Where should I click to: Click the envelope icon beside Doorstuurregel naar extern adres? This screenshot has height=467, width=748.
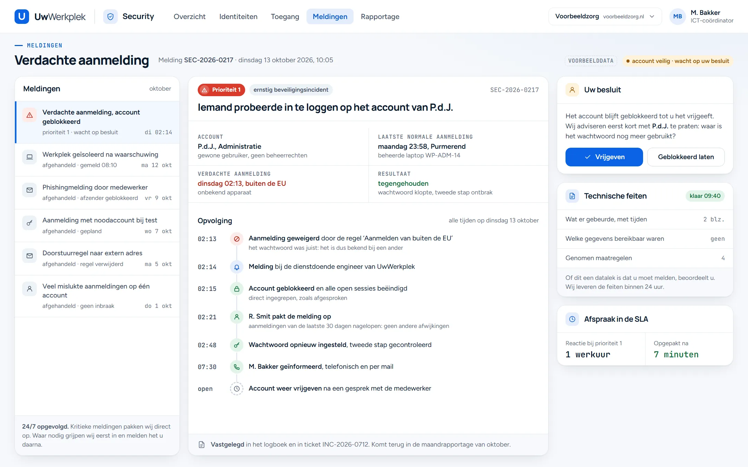click(30, 256)
